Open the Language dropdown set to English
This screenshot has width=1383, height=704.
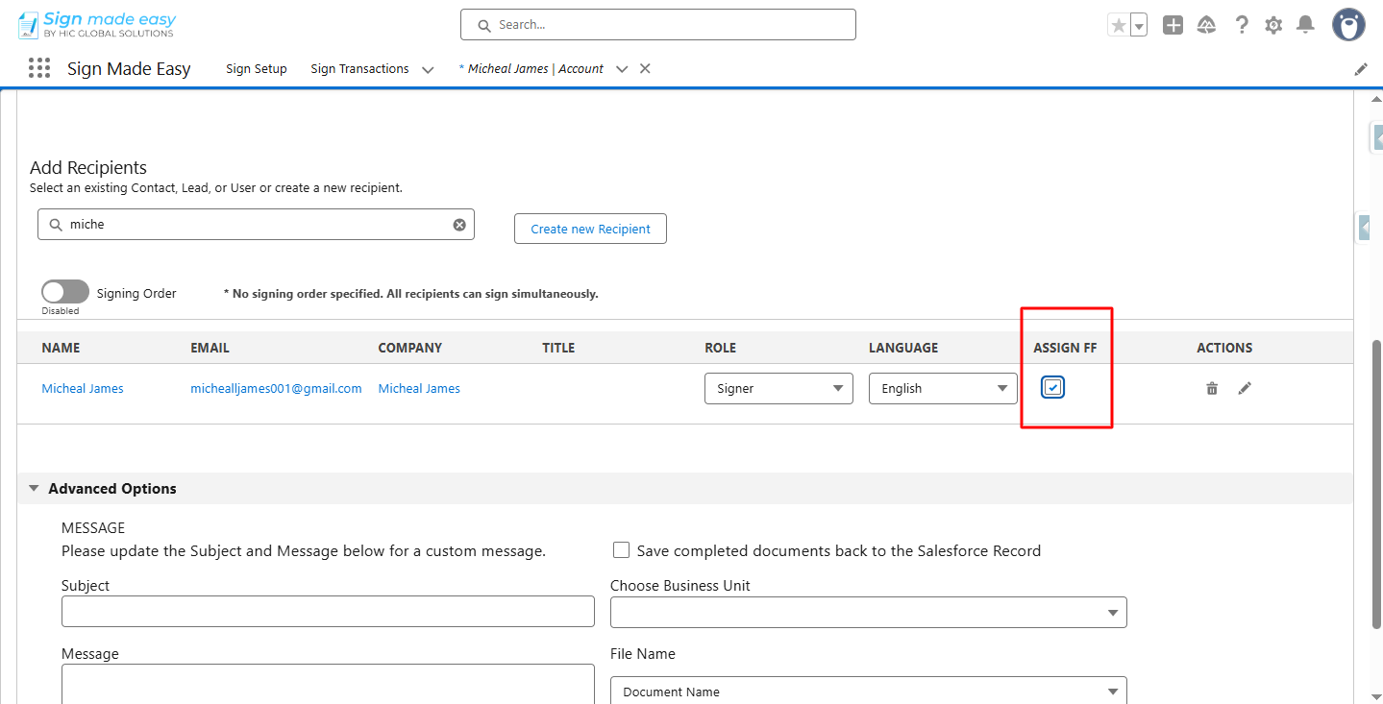(943, 389)
